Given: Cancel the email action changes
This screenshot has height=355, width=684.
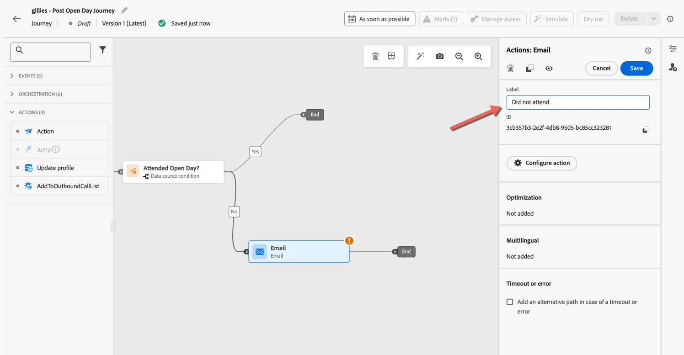Looking at the screenshot, I should point(601,68).
